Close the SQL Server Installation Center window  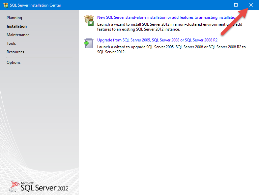pos(251,5)
